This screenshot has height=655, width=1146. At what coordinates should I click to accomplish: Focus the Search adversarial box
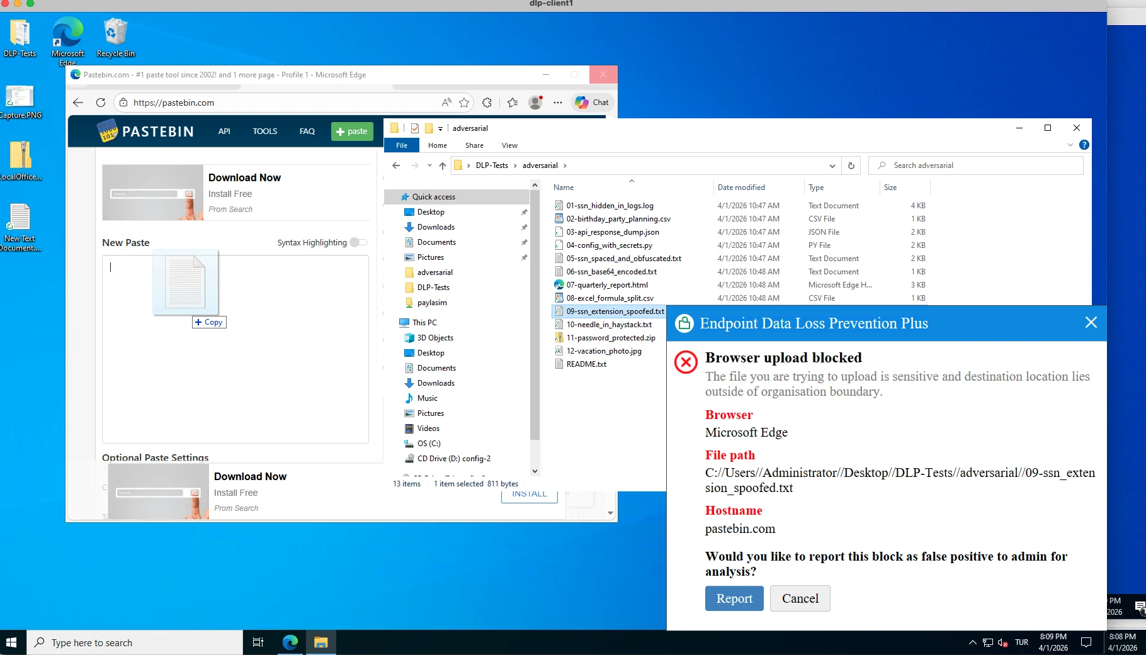976,165
